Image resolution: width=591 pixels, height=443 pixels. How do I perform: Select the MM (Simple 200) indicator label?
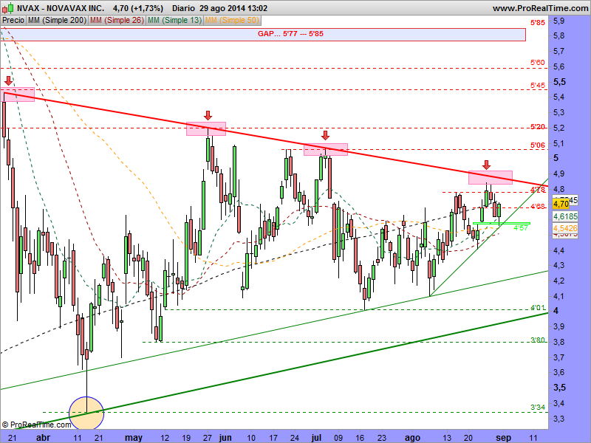pos(57,21)
